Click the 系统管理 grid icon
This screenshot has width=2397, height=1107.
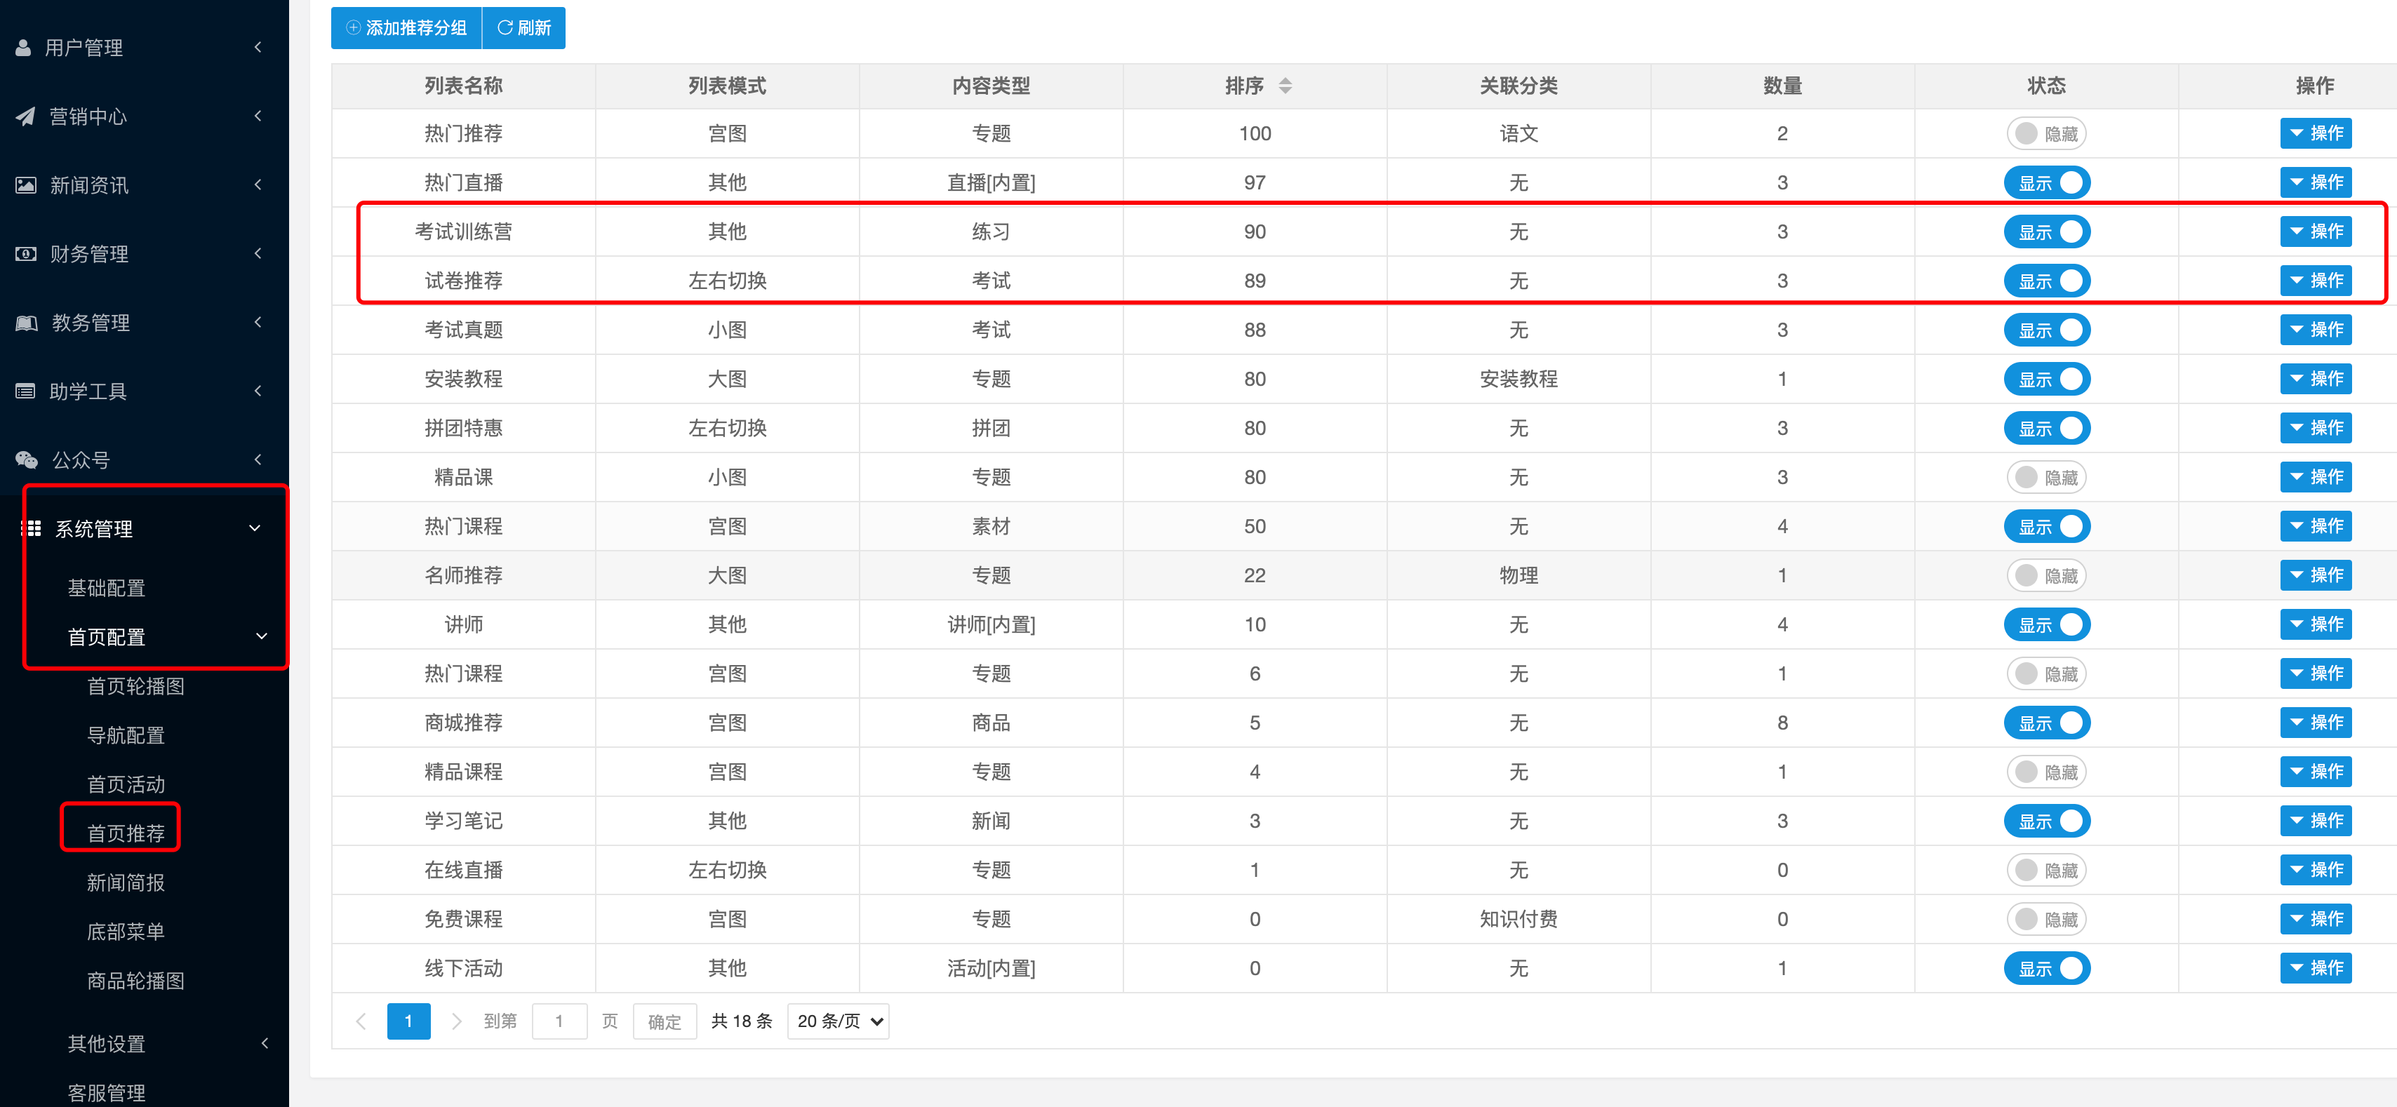coord(32,528)
